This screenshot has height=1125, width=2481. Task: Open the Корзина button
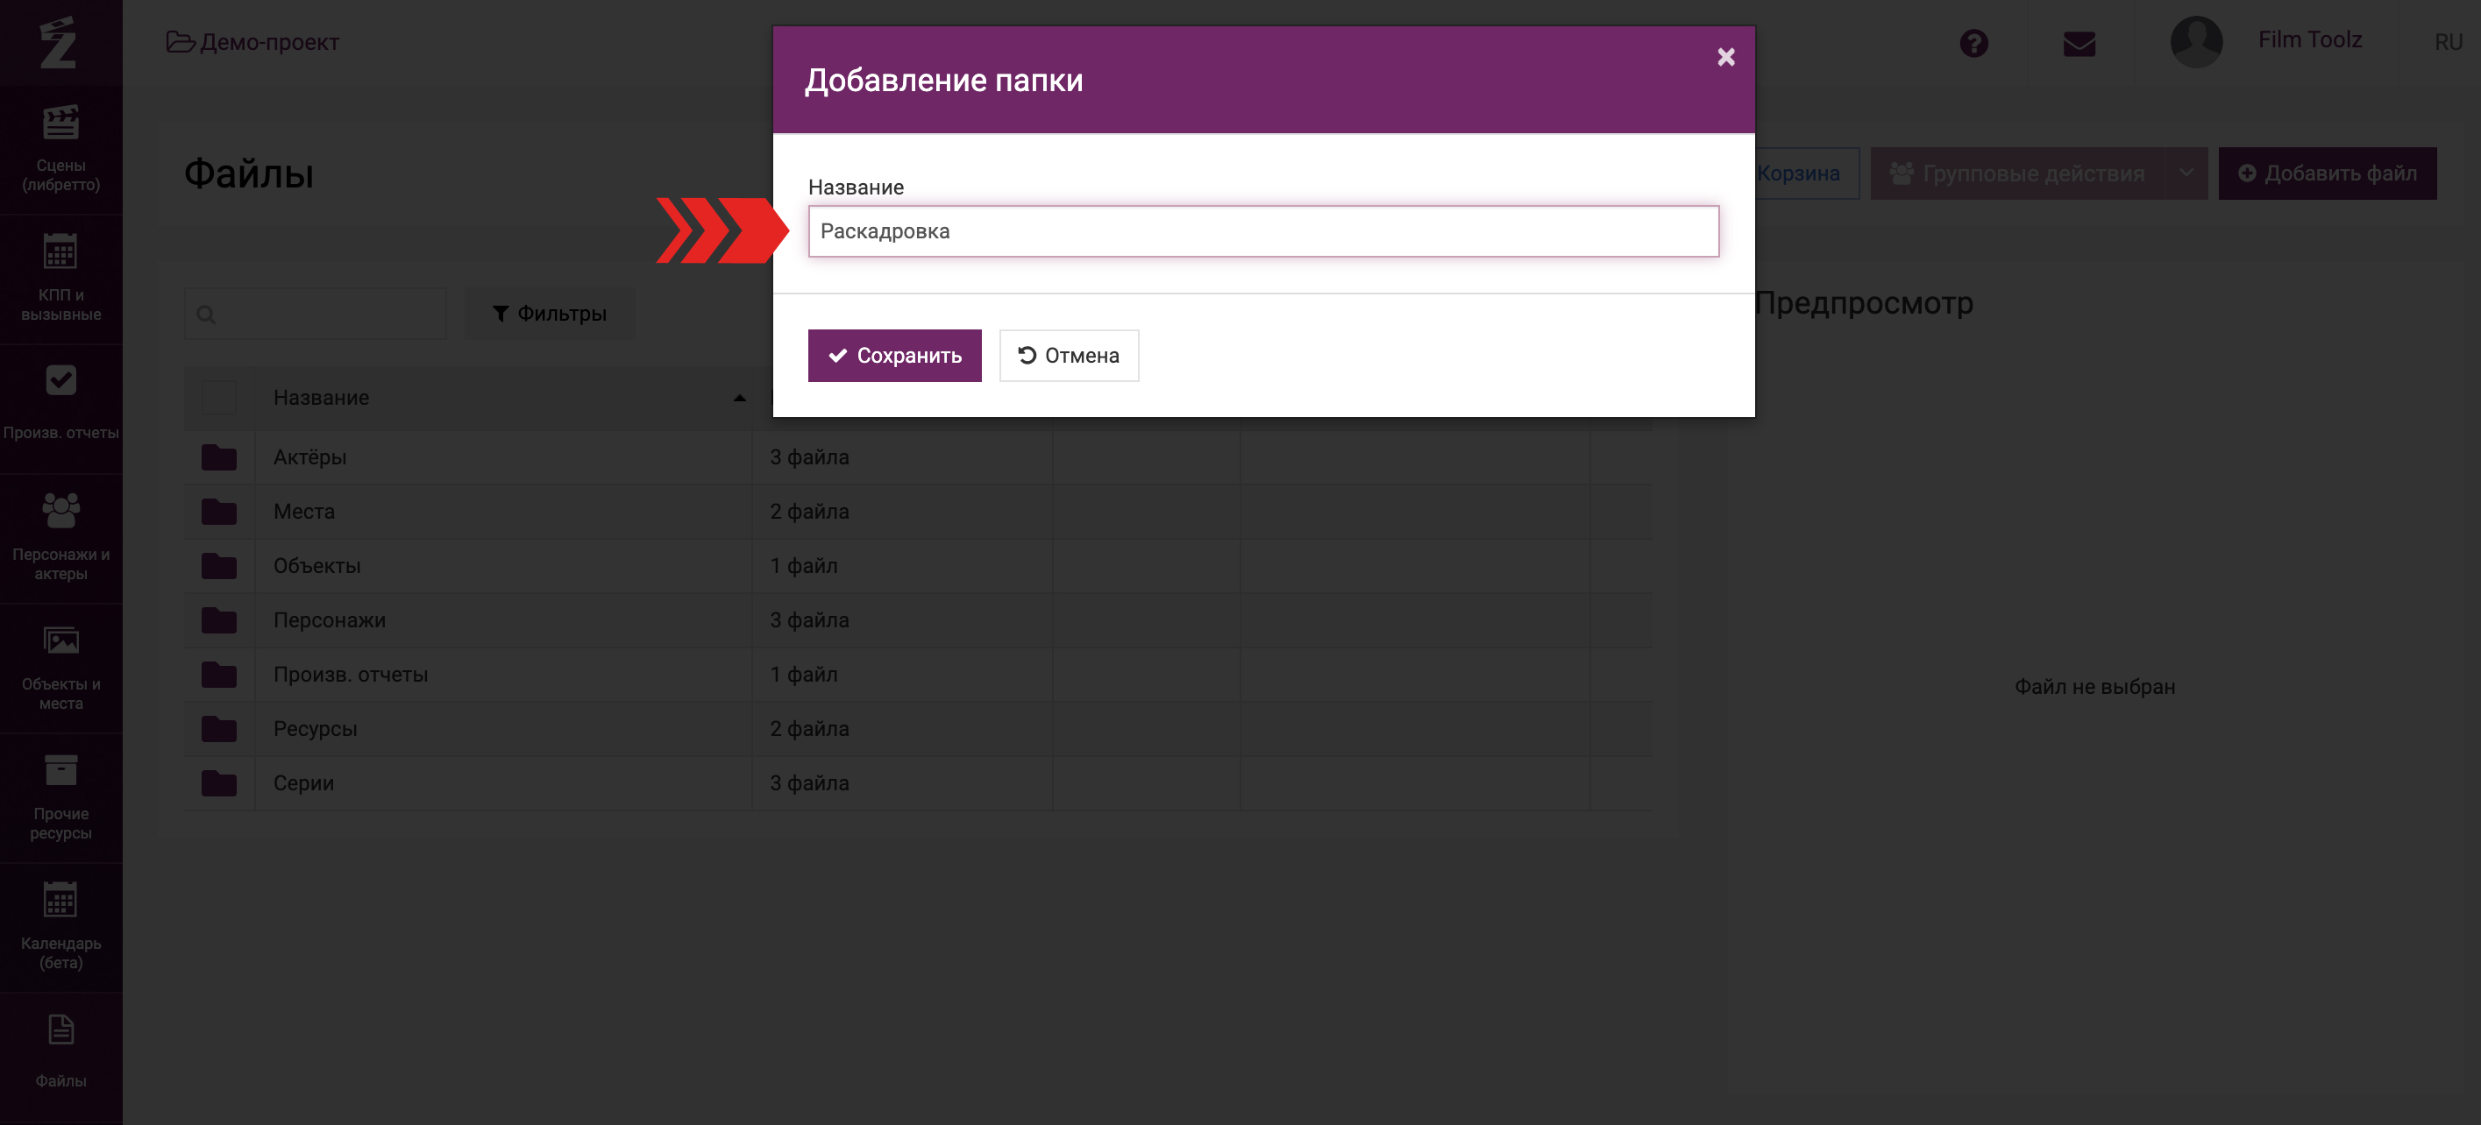pos(1797,173)
